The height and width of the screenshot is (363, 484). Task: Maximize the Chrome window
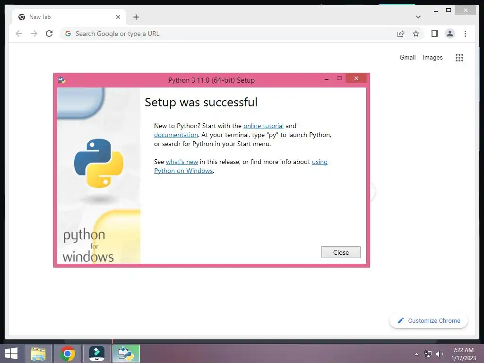pyautogui.click(x=449, y=10)
